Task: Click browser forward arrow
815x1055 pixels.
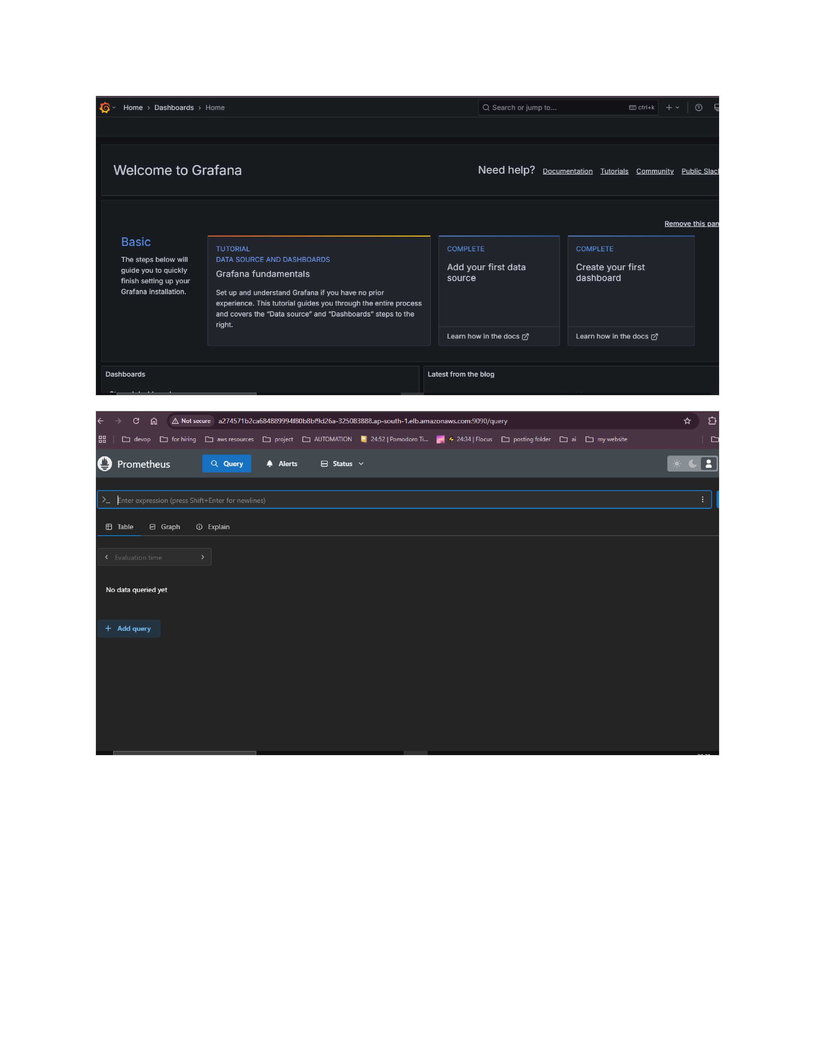Action: [x=118, y=421]
